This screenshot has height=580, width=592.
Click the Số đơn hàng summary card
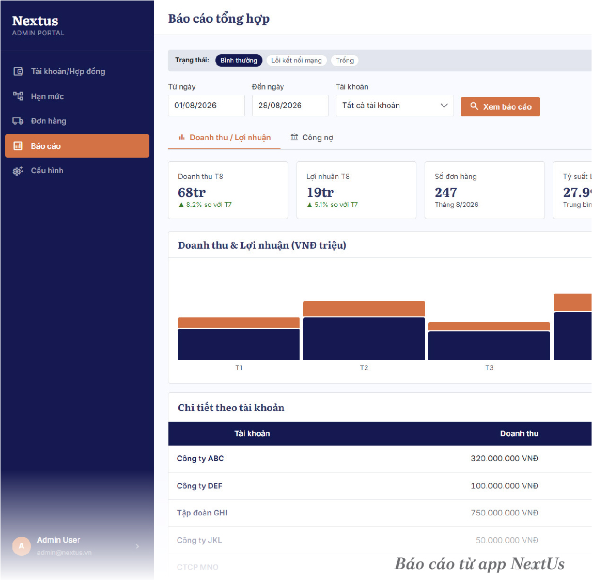coord(485,190)
